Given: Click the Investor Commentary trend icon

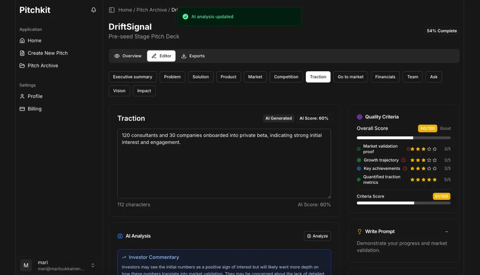Looking at the screenshot, I should [x=124, y=257].
